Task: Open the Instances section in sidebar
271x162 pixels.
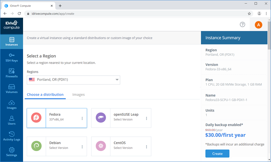Action: [12, 42]
